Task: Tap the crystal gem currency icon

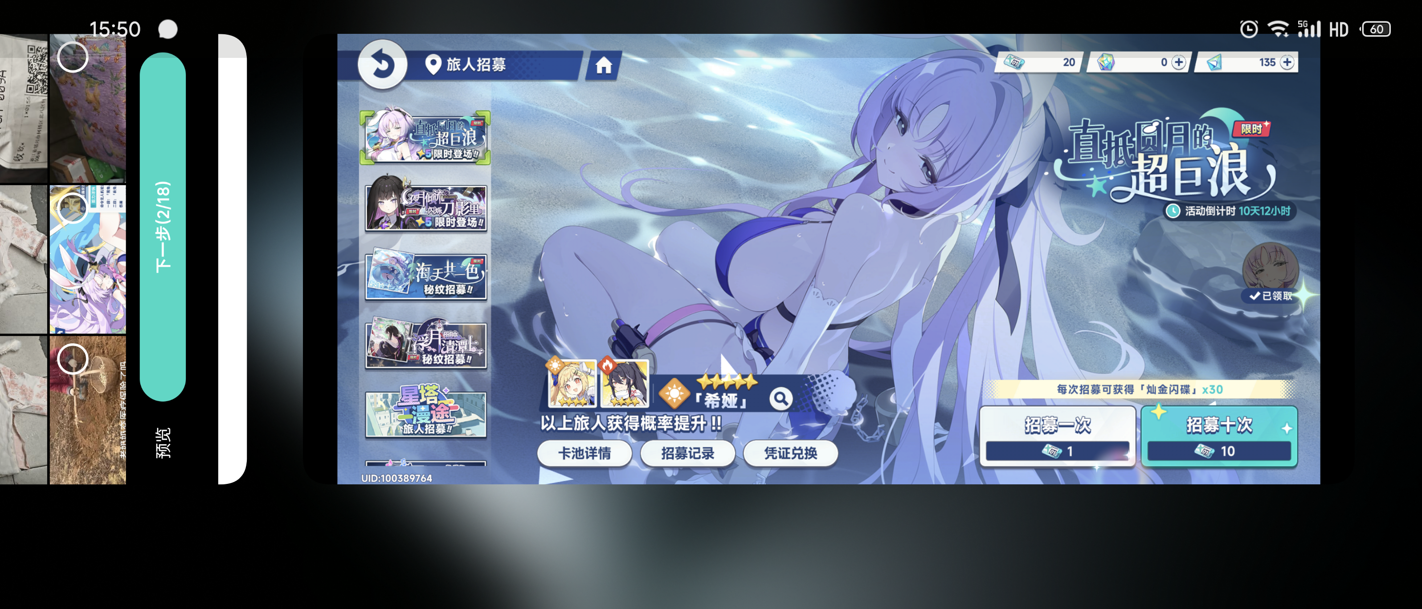Action: pos(1105,62)
